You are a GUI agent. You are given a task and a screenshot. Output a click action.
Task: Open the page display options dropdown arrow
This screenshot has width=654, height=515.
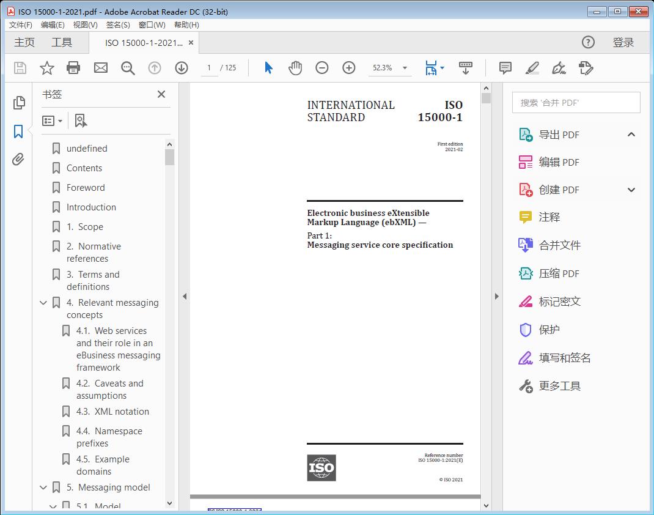(x=442, y=68)
